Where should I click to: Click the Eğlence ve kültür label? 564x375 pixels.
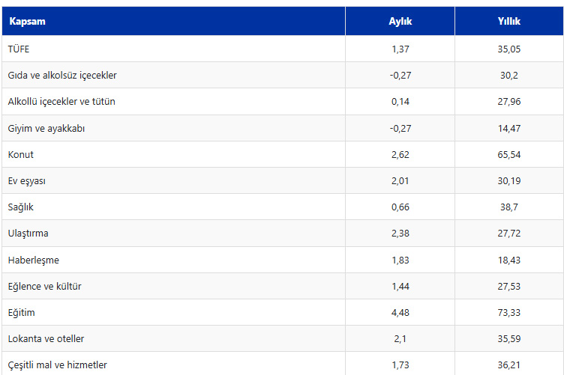point(44,287)
